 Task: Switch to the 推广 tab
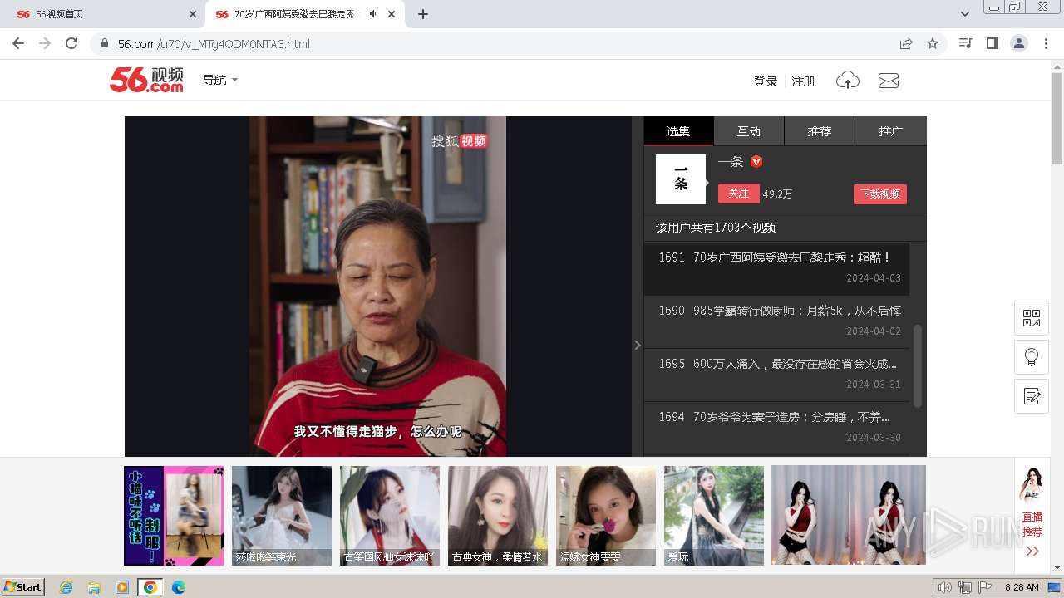[891, 131]
